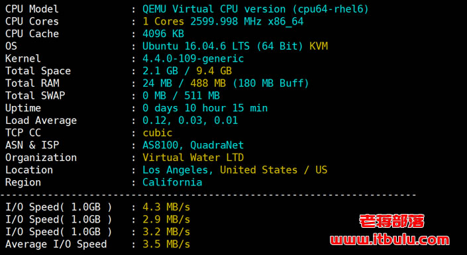Screen dimensions: 467x255
Task: Click the 'California' region value
Action: tap(172, 182)
